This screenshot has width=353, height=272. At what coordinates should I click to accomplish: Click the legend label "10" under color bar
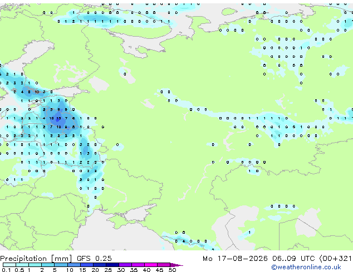(70, 270)
